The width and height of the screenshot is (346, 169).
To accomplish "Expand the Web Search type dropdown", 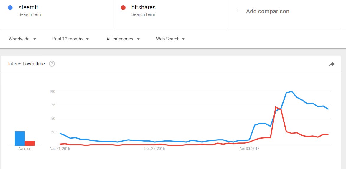I will coord(171,39).
